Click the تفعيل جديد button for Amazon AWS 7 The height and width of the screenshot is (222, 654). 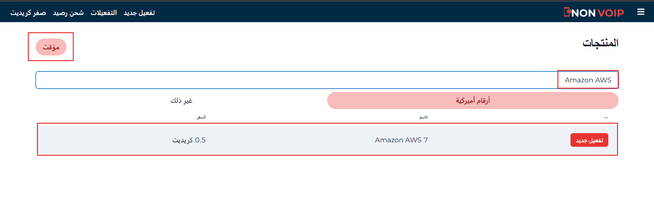(589, 140)
